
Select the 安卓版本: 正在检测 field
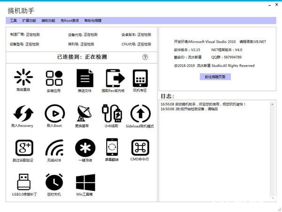136,34
